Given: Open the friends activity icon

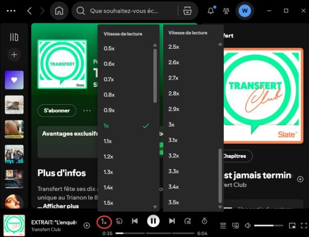Looking at the screenshot, I should click(x=226, y=10).
